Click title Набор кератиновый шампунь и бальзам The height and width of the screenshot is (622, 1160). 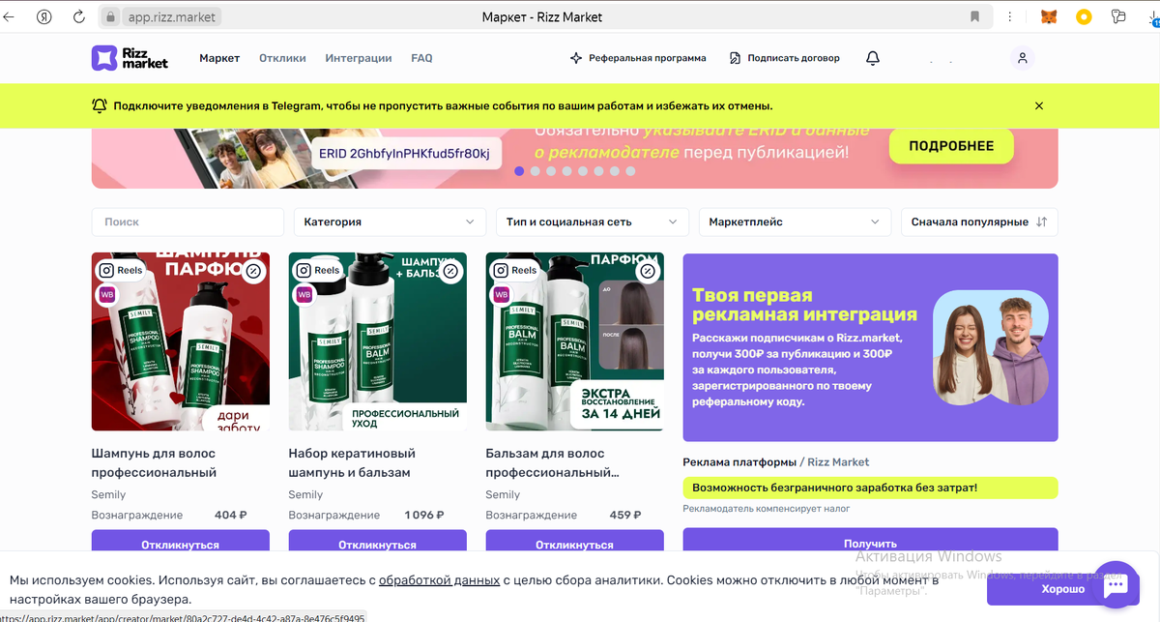point(352,462)
